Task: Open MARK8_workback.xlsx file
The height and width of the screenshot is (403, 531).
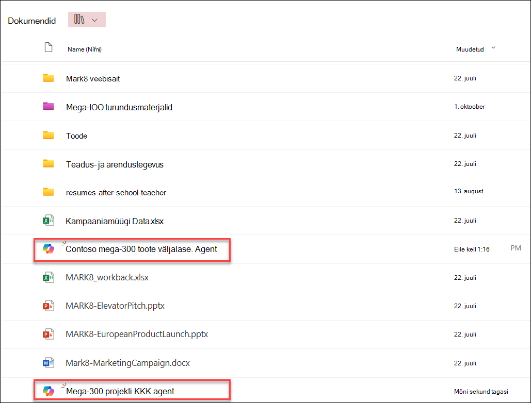Action: click(x=107, y=278)
